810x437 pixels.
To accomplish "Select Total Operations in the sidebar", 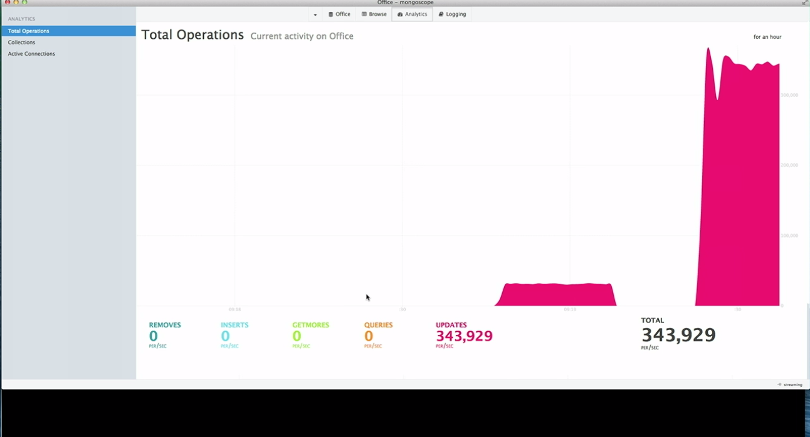I will pyautogui.click(x=68, y=31).
